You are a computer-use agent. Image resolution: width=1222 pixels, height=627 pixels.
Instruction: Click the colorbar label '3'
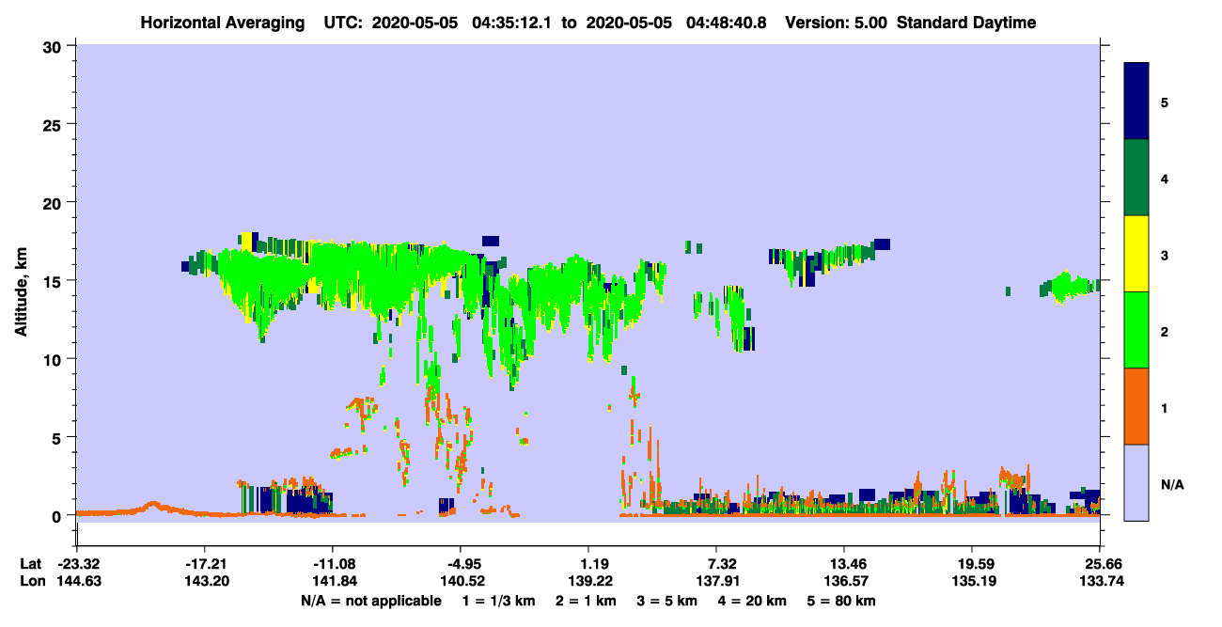click(1165, 254)
